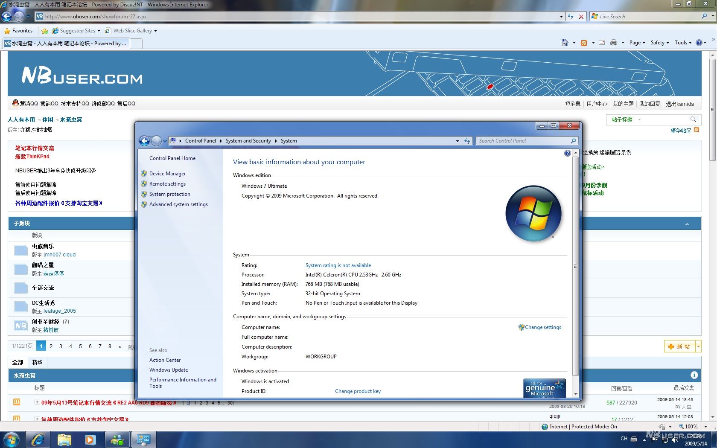The image size is (717, 448).
Task: Expand the 新帖 button dropdown arrow
Action: (698, 346)
